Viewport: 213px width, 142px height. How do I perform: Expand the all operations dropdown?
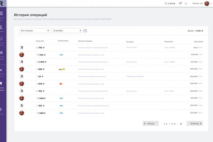[34, 31]
